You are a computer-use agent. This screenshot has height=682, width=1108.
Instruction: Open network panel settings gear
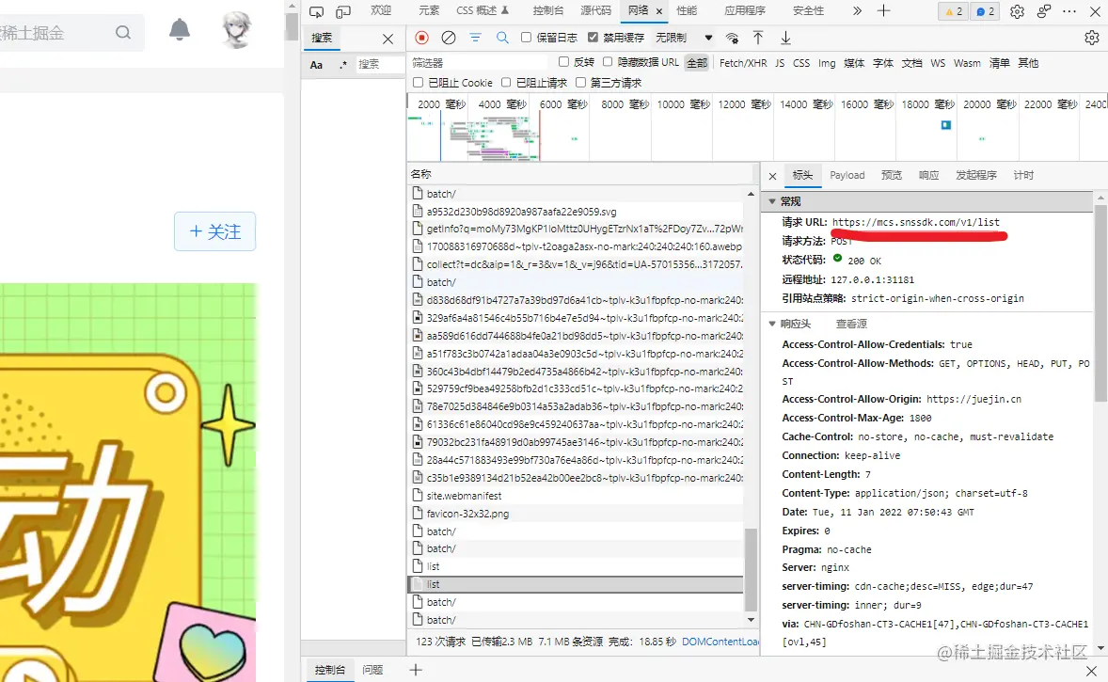click(1092, 38)
